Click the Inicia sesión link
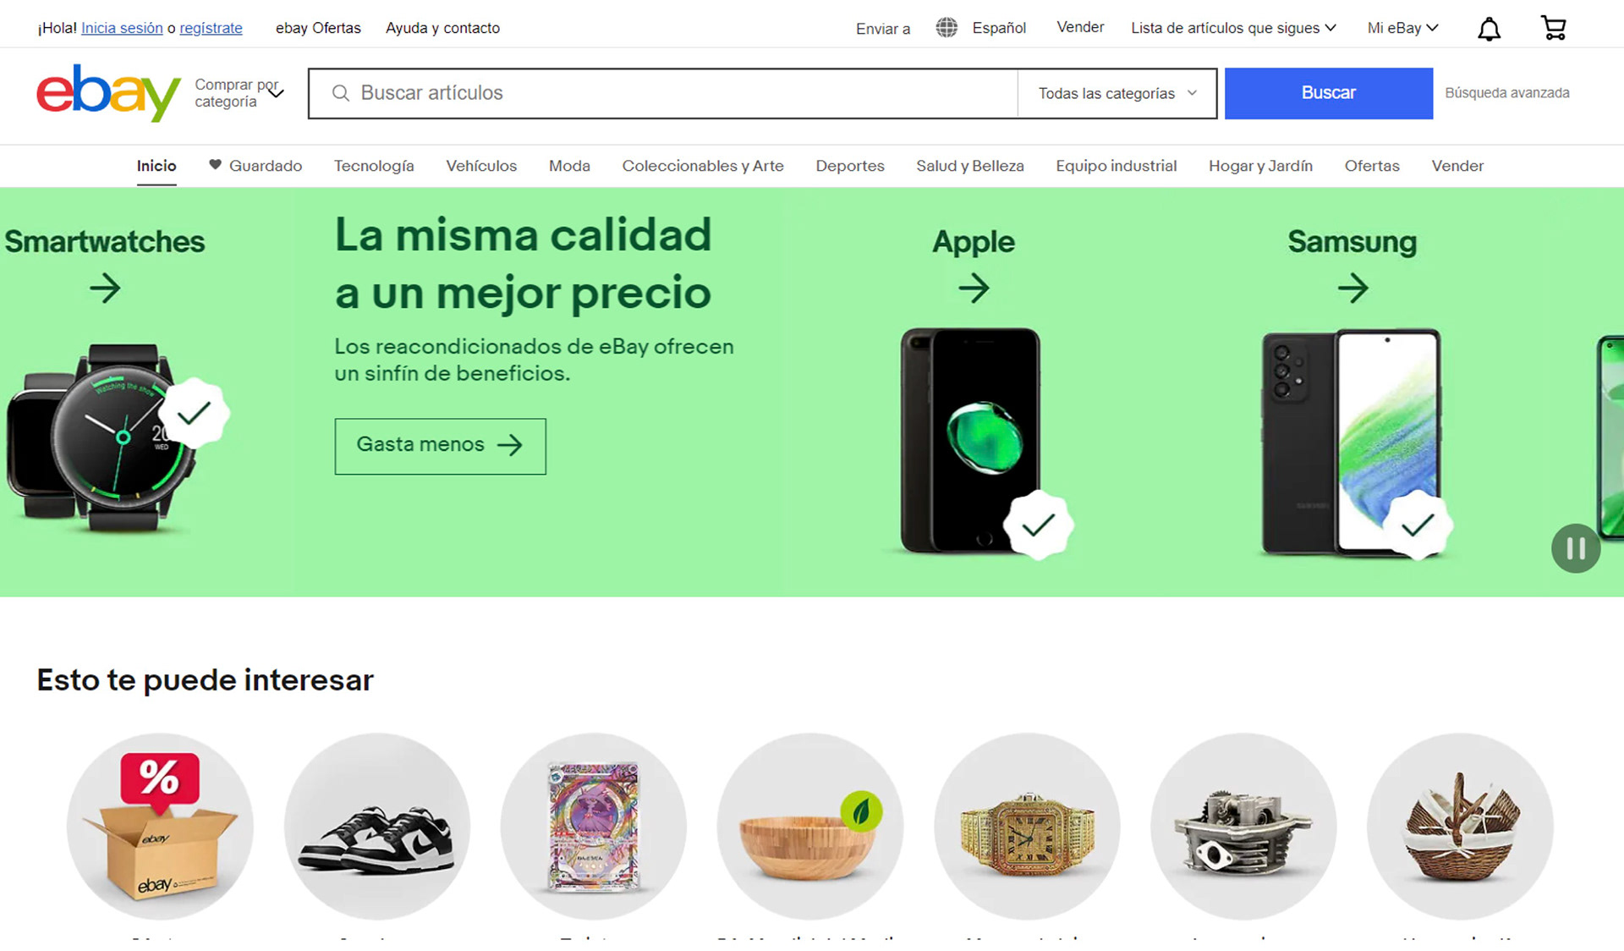The image size is (1624, 951). pyautogui.click(x=122, y=28)
